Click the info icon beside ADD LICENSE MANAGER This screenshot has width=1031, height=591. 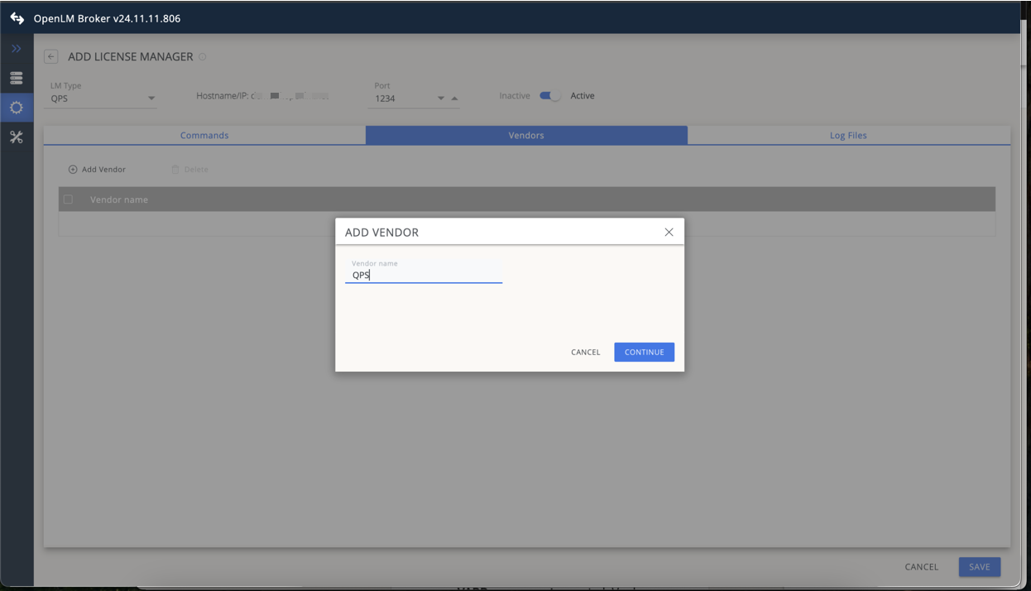[200, 57]
